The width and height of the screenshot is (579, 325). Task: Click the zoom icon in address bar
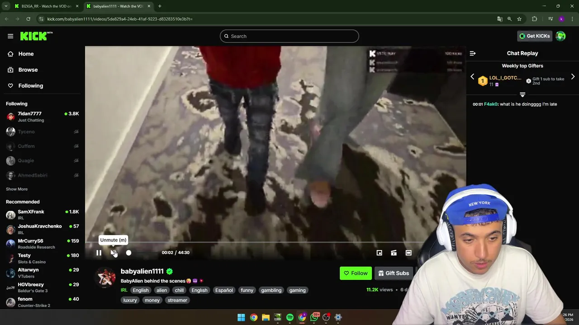click(x=509, y=19)
